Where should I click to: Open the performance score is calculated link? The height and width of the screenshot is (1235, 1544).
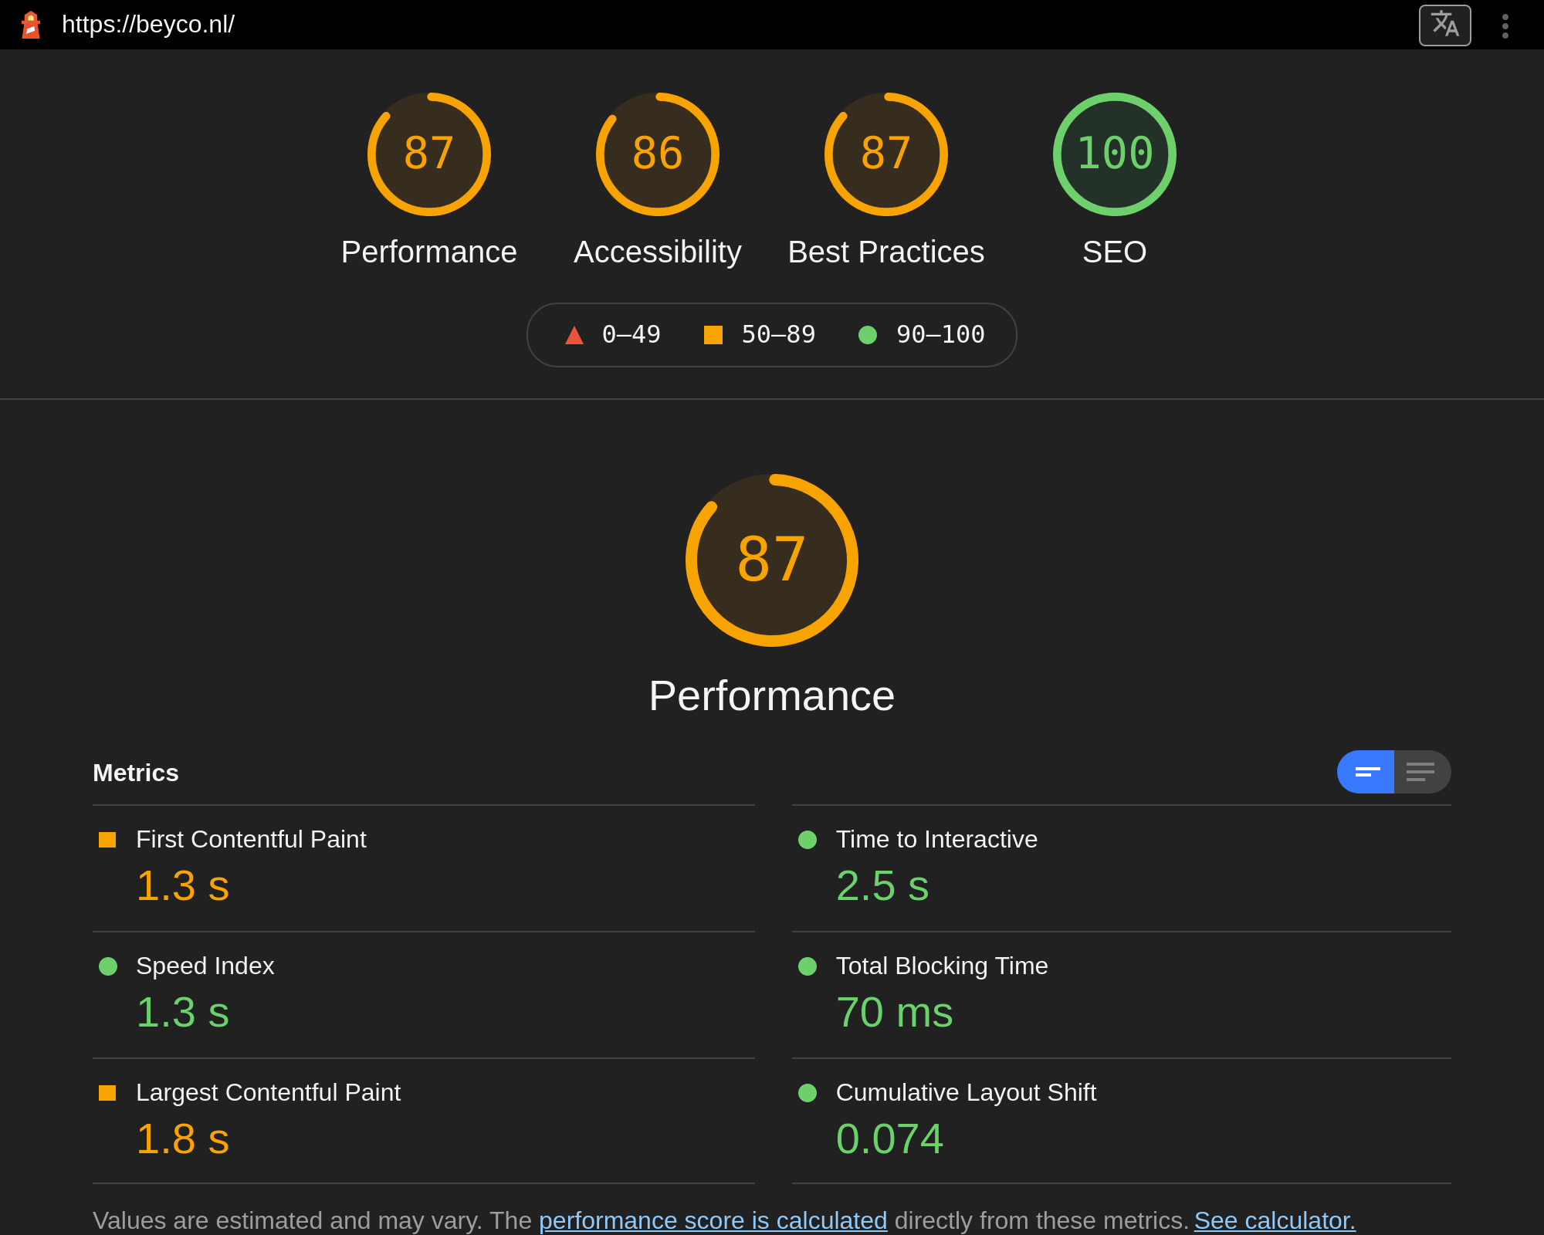point(713,1220)
